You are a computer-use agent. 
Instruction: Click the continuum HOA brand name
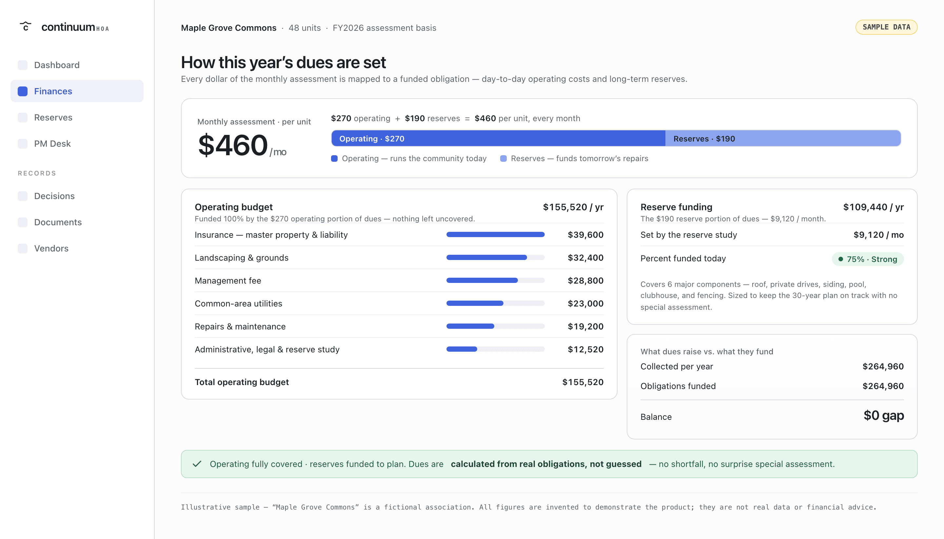(x=75, y=27)
